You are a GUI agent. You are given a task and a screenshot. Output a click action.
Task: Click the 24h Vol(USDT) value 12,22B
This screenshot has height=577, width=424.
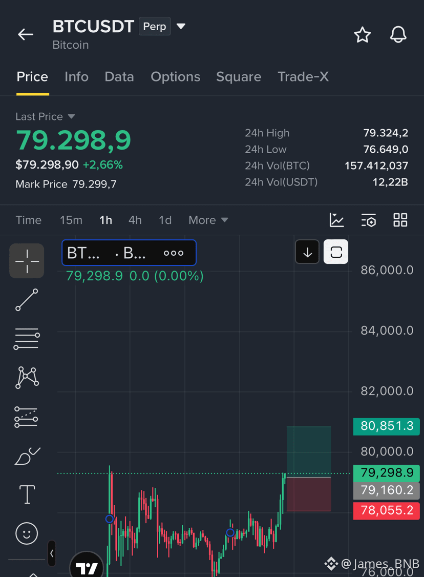click(390, 182)
